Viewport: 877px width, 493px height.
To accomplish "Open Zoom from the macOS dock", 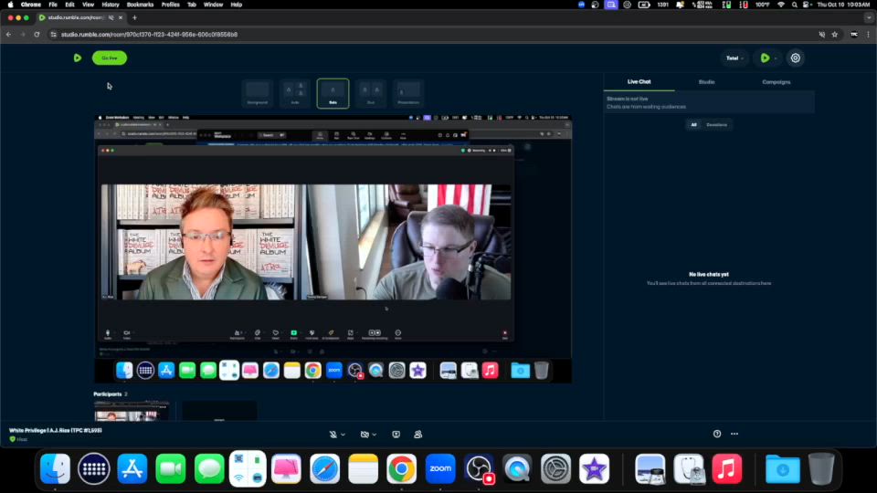I will pos(440,468).
